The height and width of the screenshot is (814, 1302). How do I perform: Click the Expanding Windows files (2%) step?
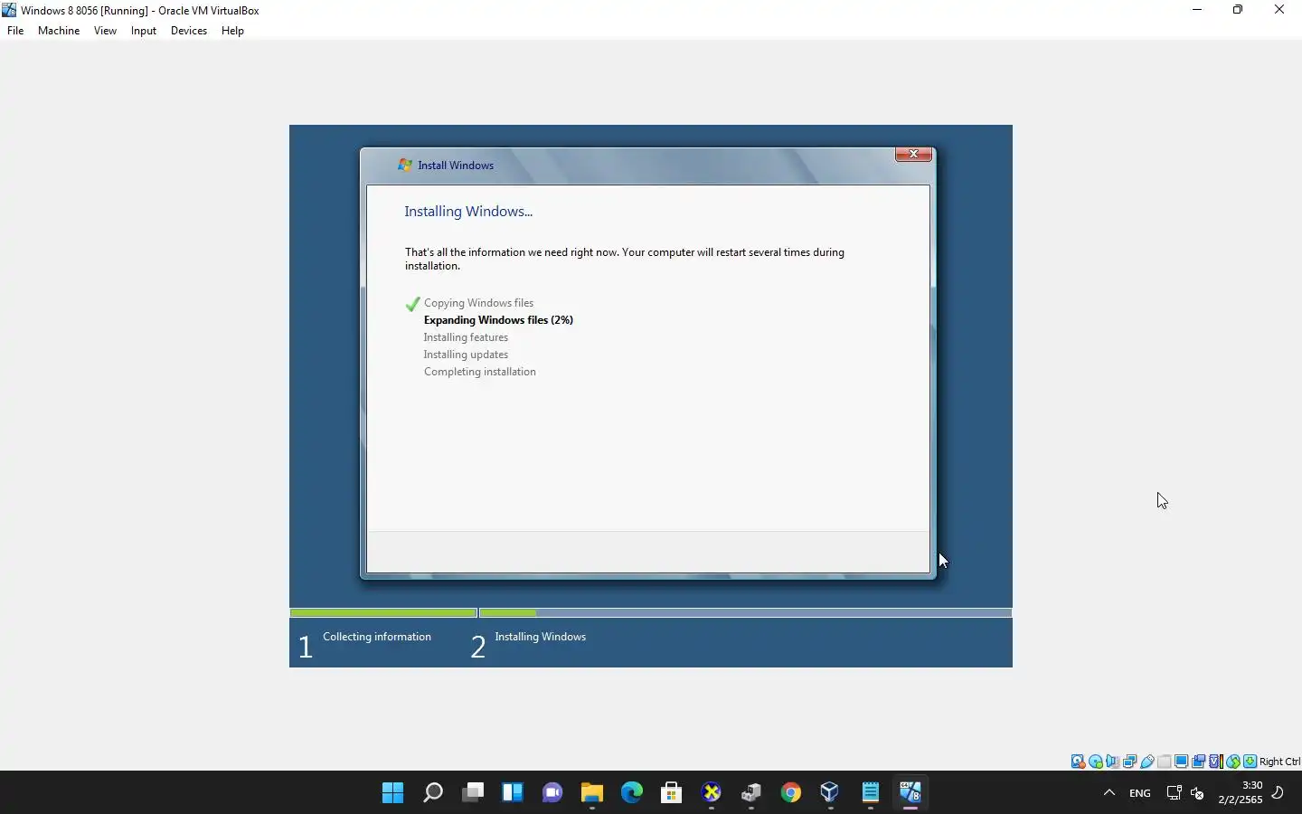[x=498, y=320]
